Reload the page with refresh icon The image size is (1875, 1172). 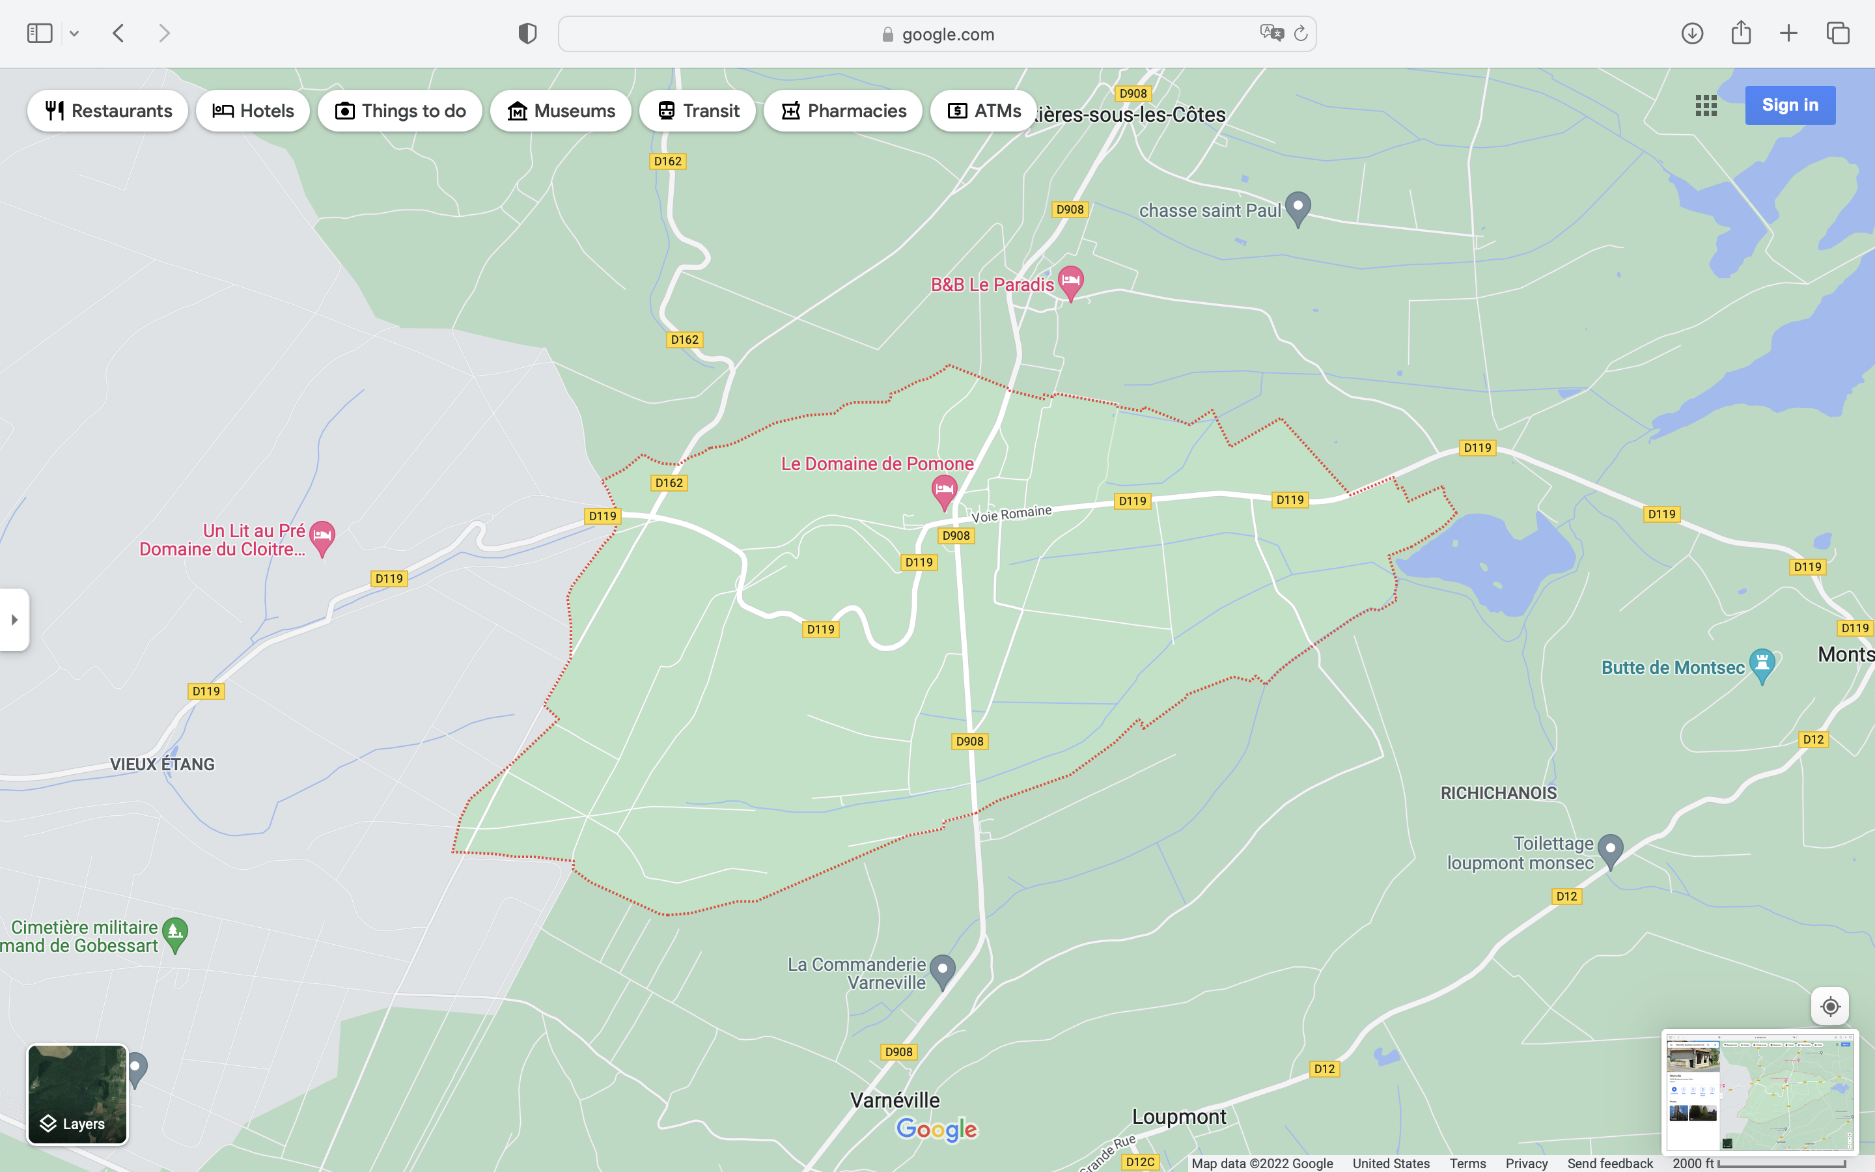[1301, 33]
